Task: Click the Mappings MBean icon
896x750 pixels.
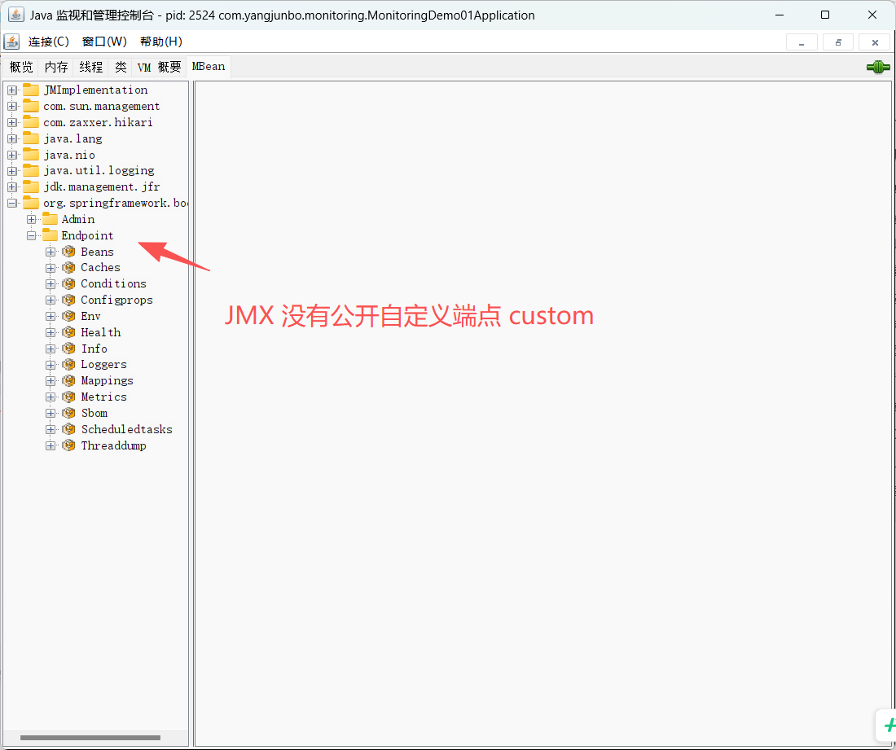Action: pos(68,380)
